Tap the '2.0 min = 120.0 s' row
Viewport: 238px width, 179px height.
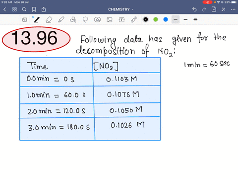(x=57, y=111)
